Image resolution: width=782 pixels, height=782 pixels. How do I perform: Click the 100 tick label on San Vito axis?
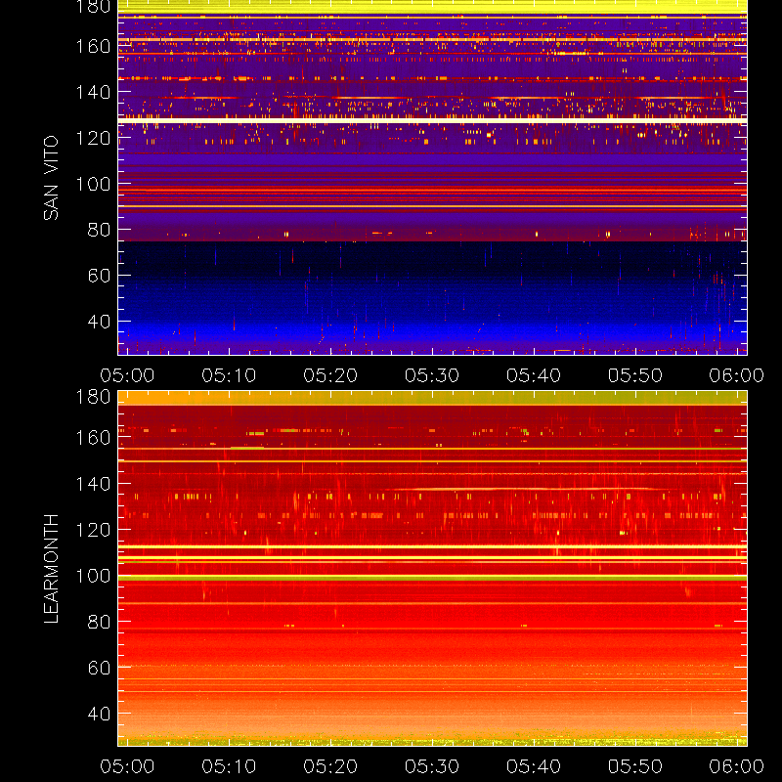point(93,184)
